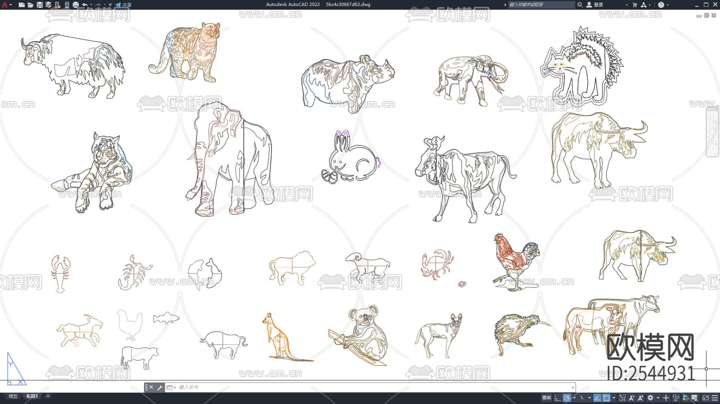
Task: Select the koala on branch drawing
Action: [358, 335]
